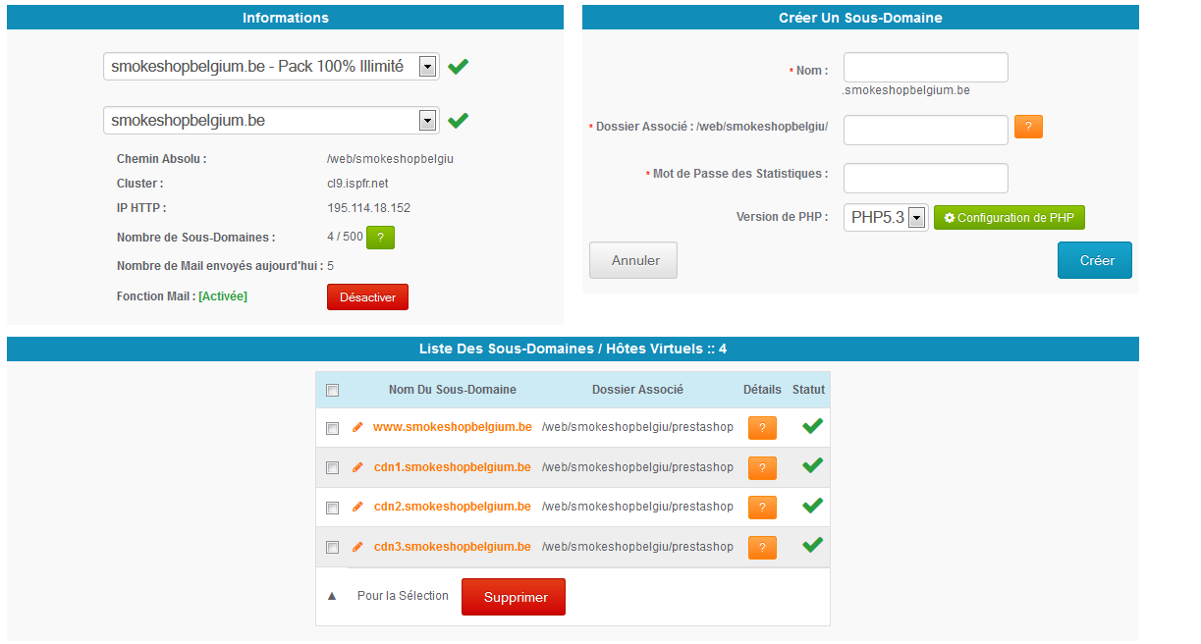The width and height of the screenshot is (1201, 644).
Task: Open the PHP5.3 version dropdown
Action: click(886, 218)
